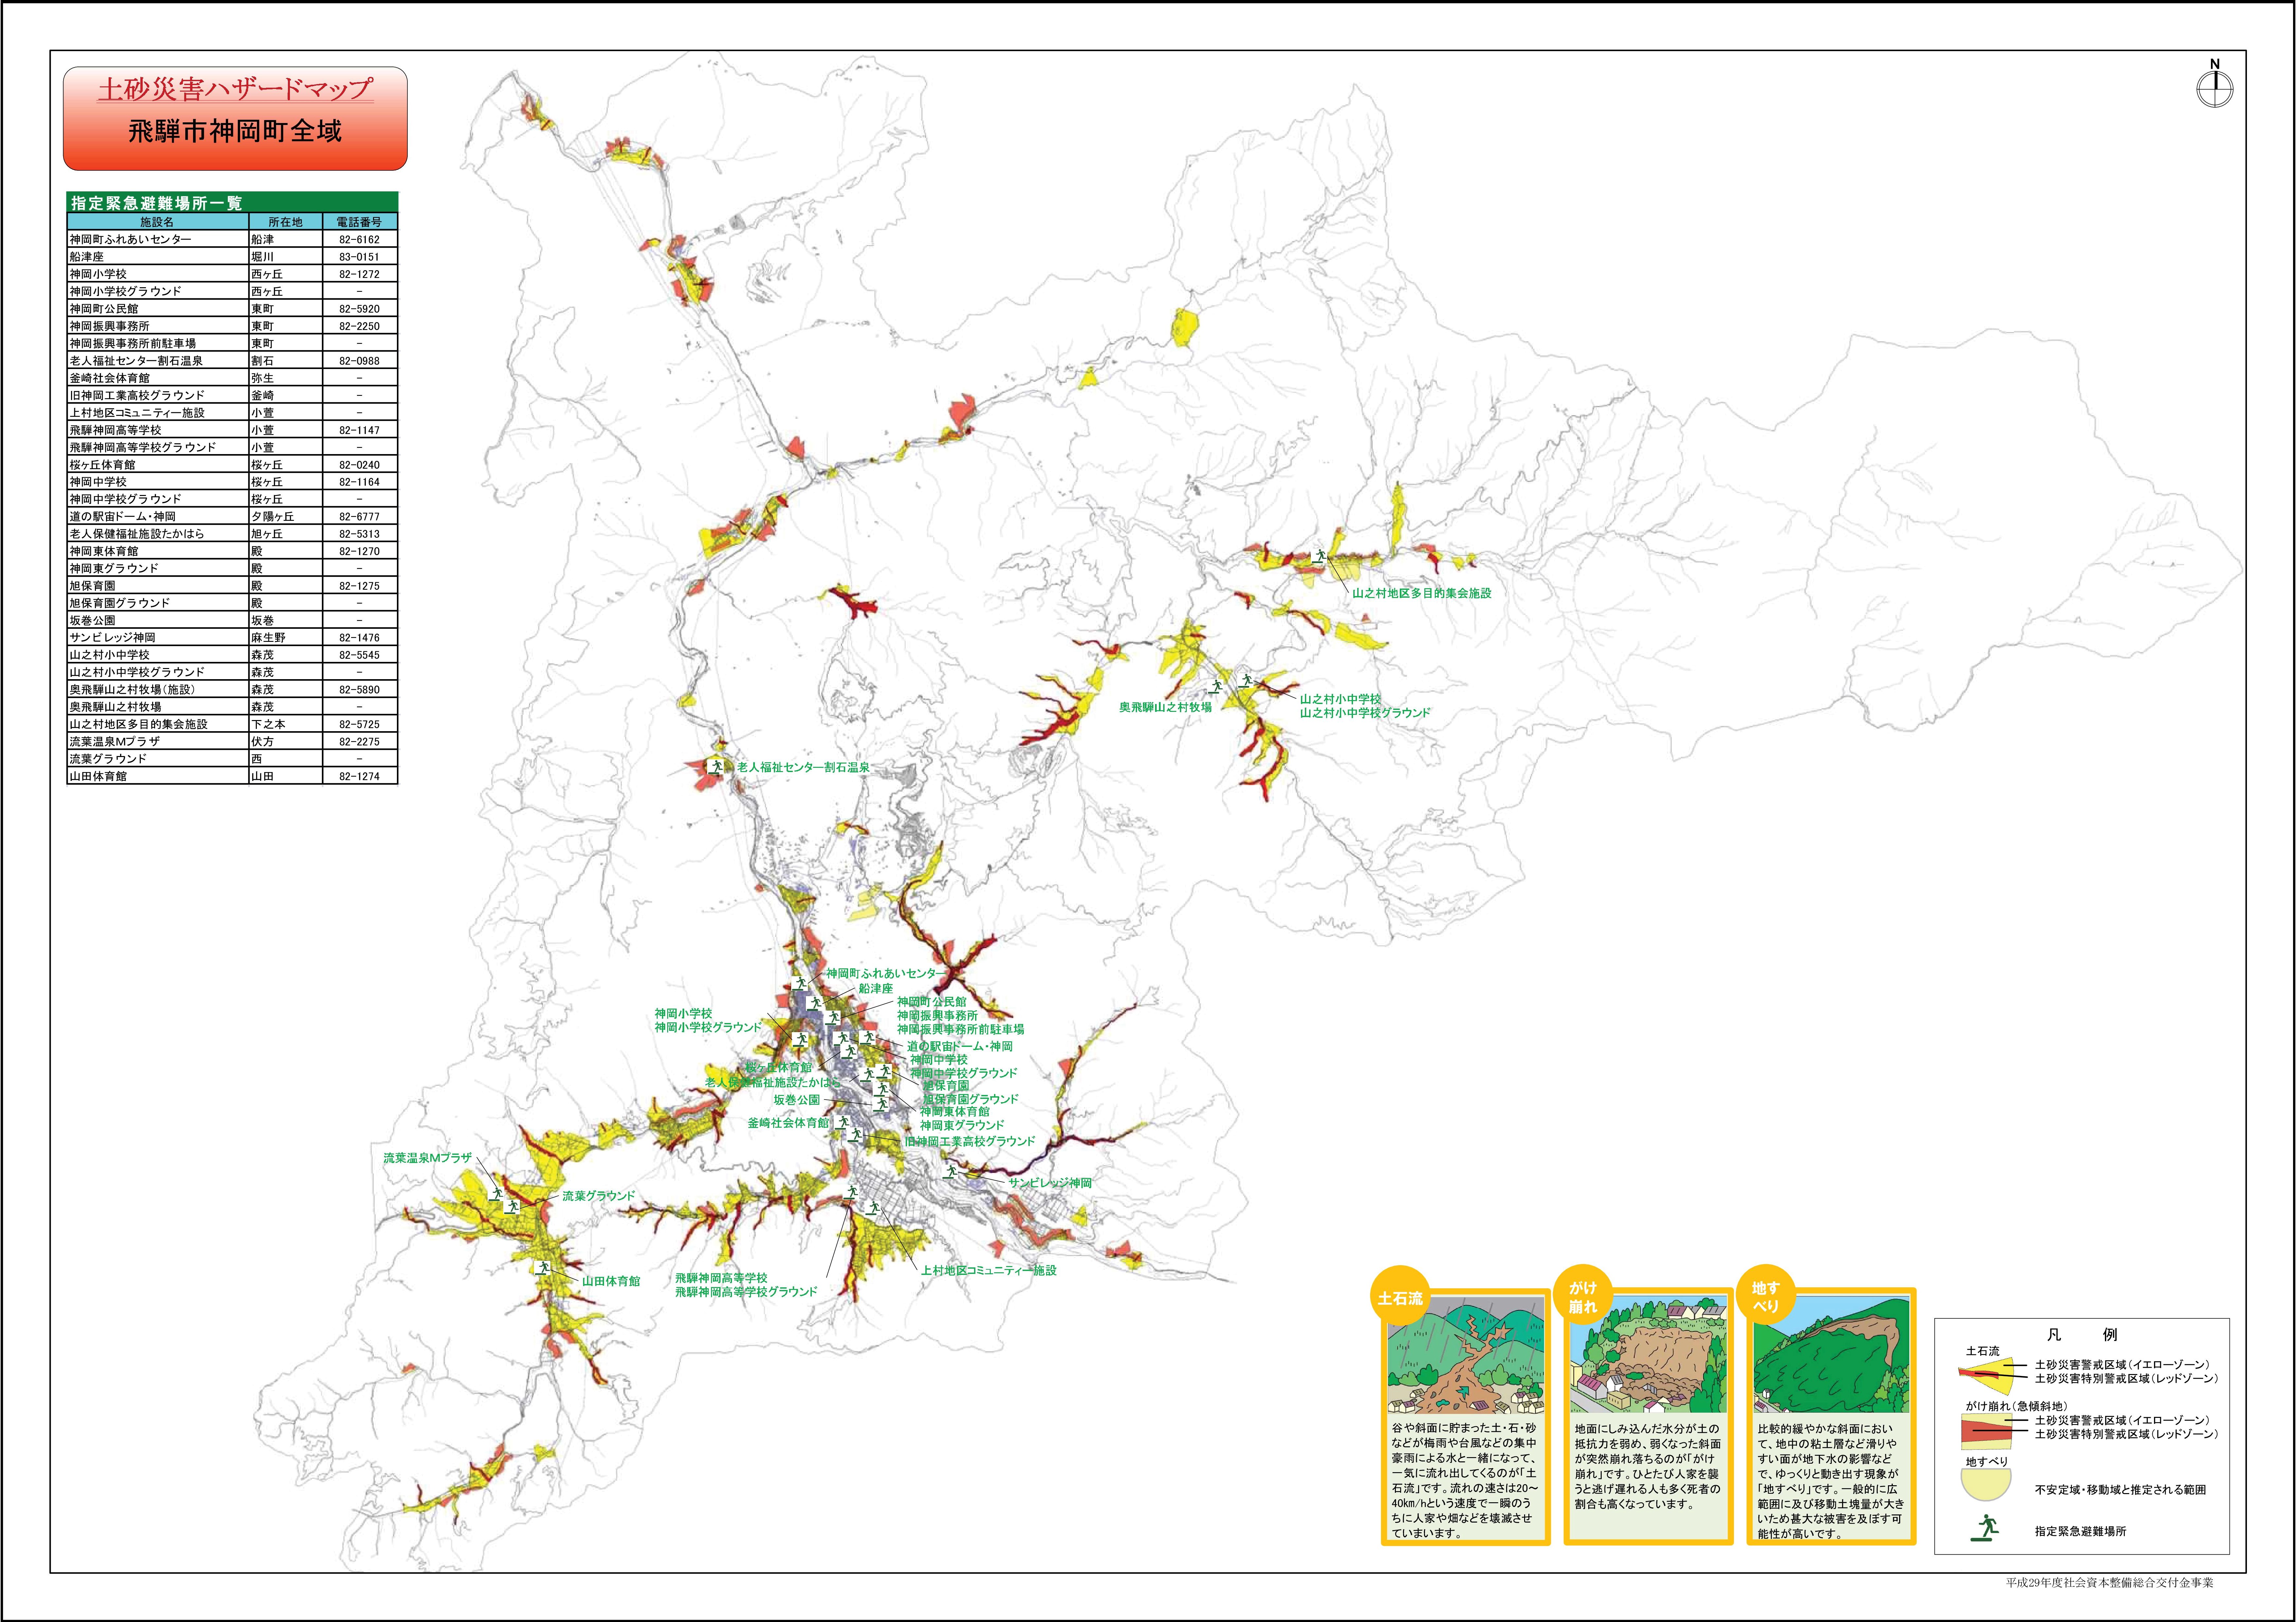The height and width of the screenshot is (1622, 2296).
Task: Click phone number 82-2275
Action: click(359, 742)
